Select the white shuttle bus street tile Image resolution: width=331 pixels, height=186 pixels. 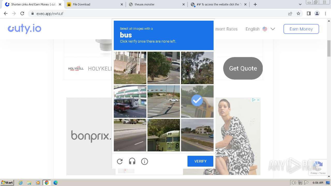click(130, 102)
